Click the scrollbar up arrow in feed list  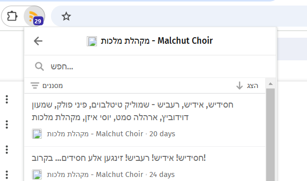point(270,84)
